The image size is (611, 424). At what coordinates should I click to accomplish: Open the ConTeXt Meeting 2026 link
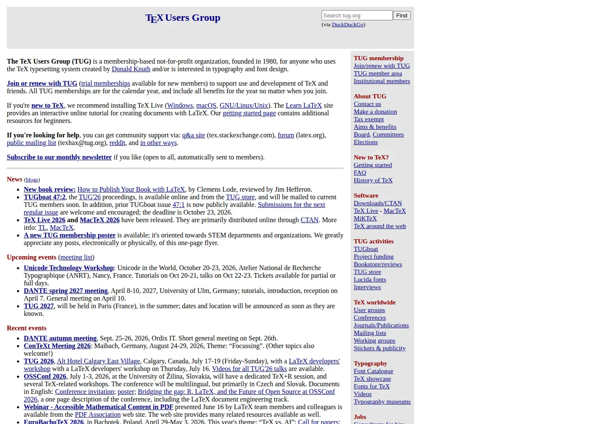click(x=57, y=346)
